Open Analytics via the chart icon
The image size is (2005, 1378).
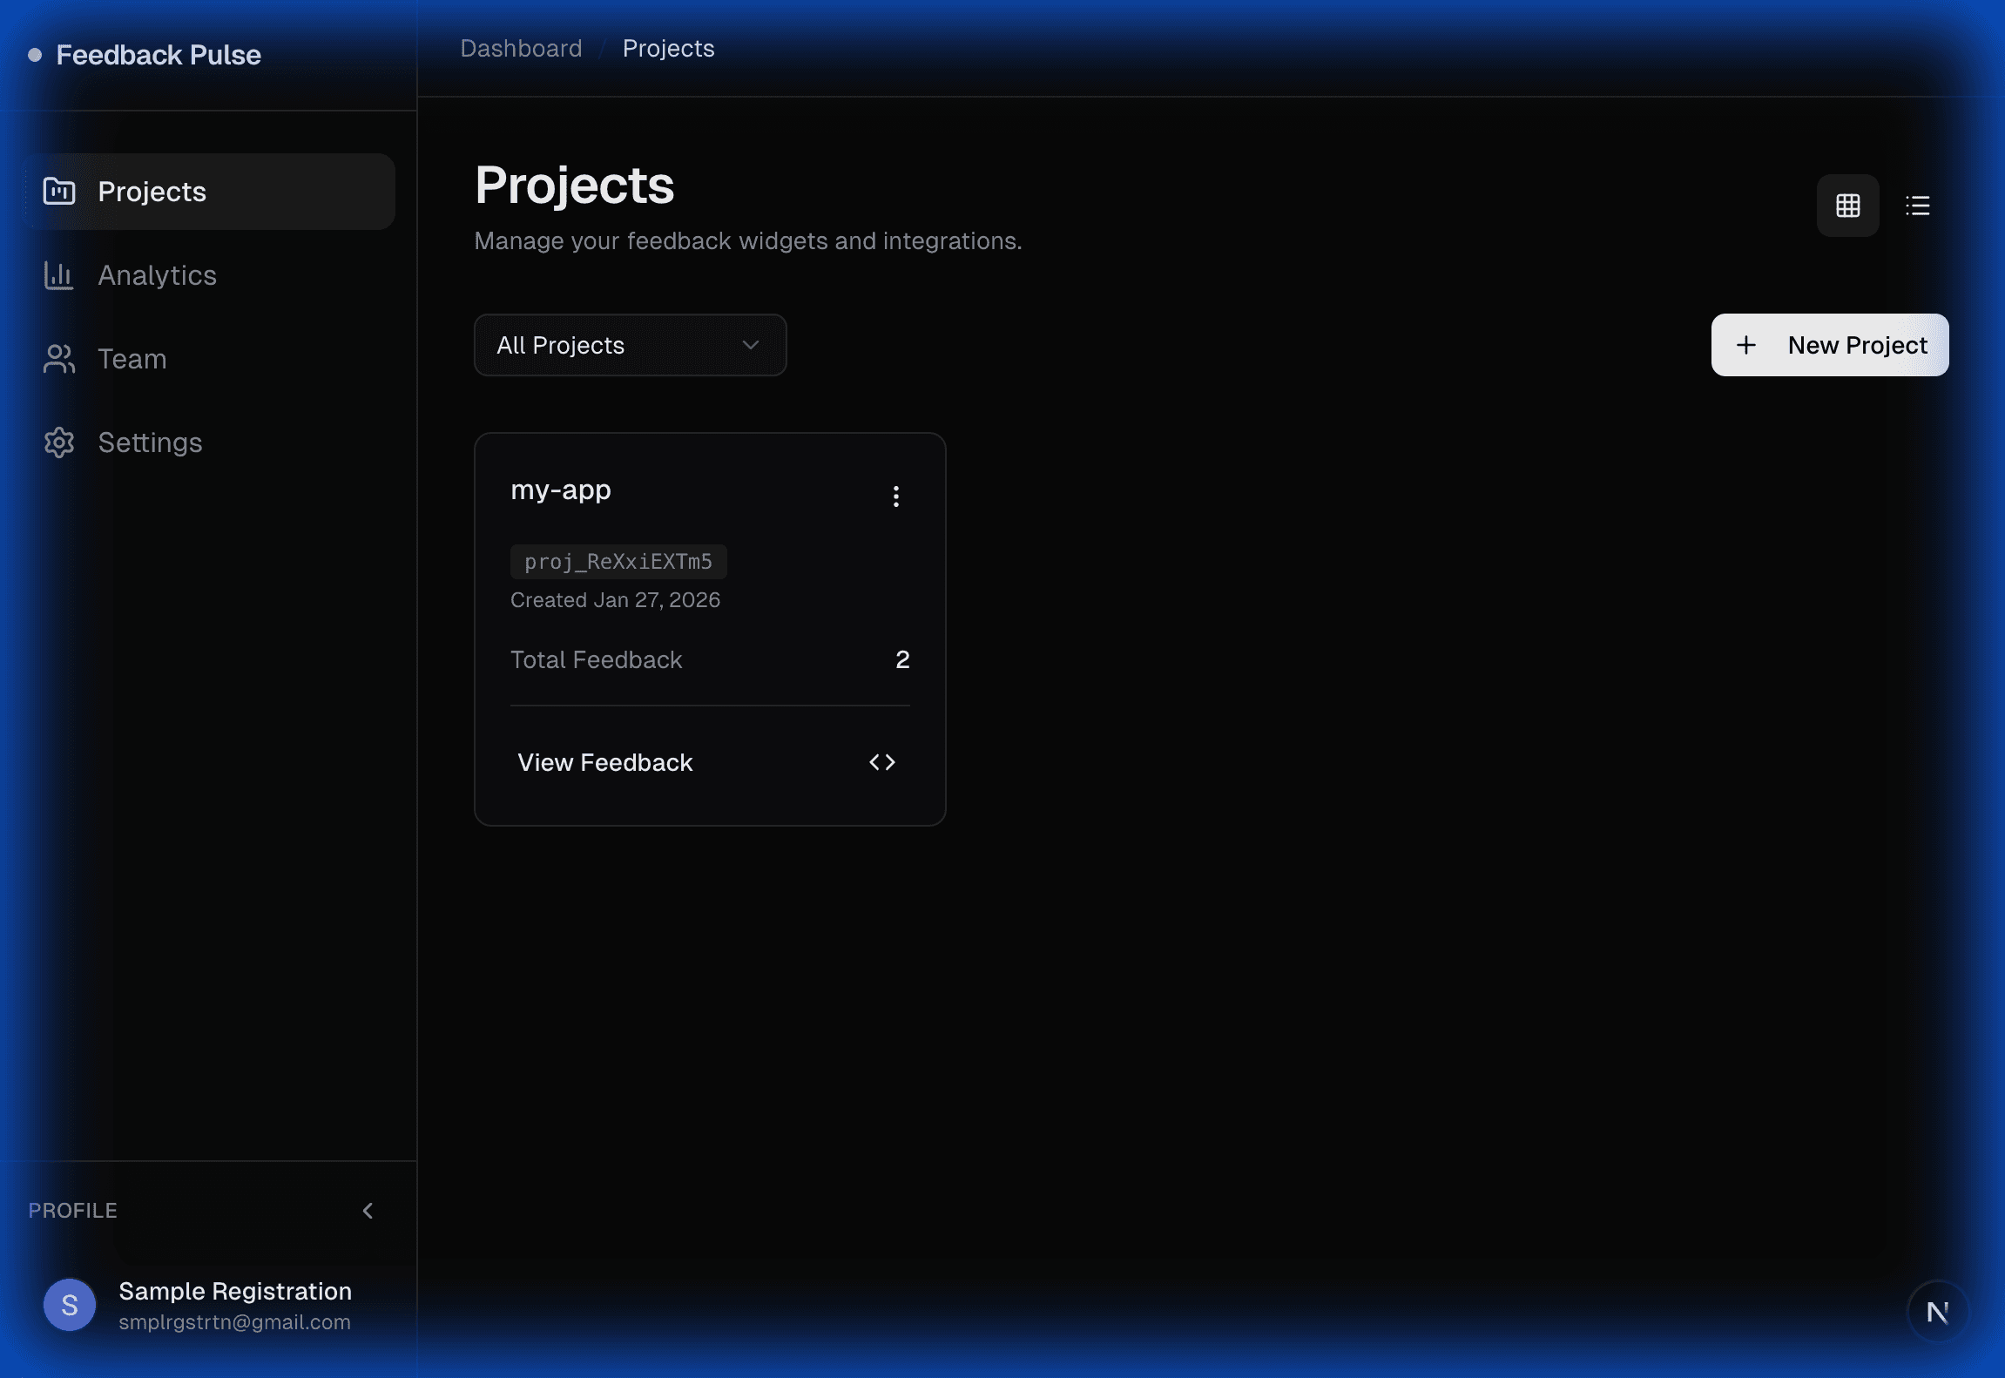click(58, 274)
